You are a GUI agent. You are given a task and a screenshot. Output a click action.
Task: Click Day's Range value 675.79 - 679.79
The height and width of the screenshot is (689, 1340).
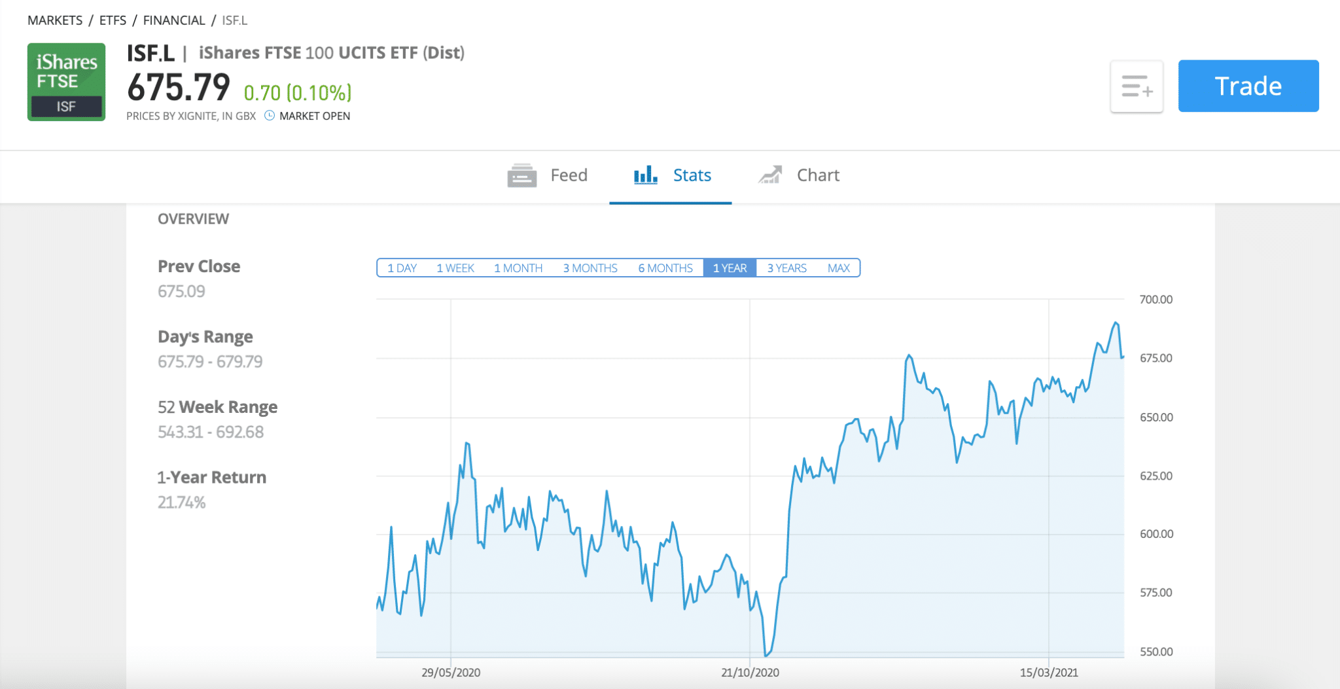(x=210, y=362)
